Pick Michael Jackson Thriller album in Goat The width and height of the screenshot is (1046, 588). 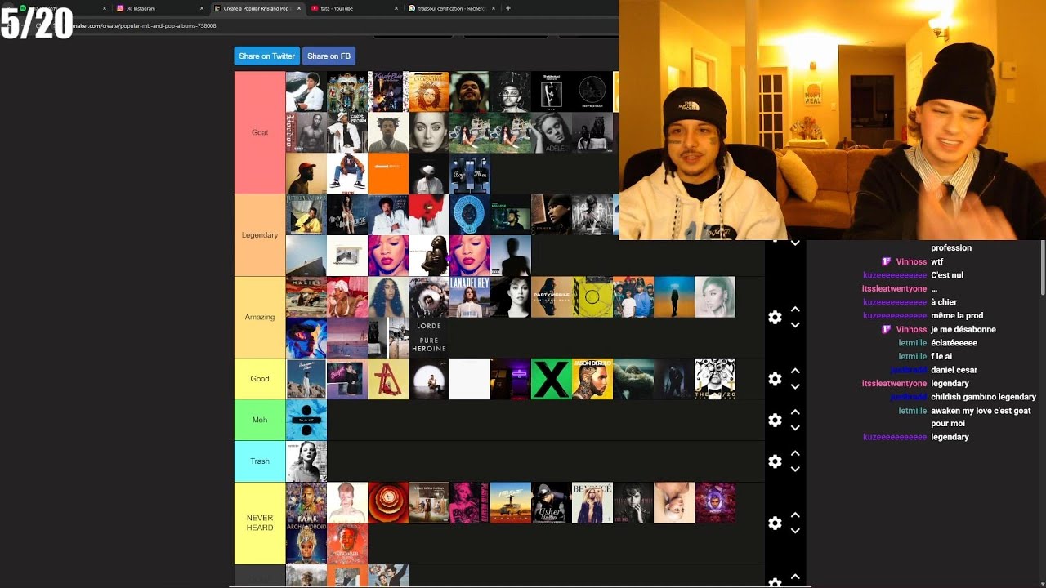(306, 91)
